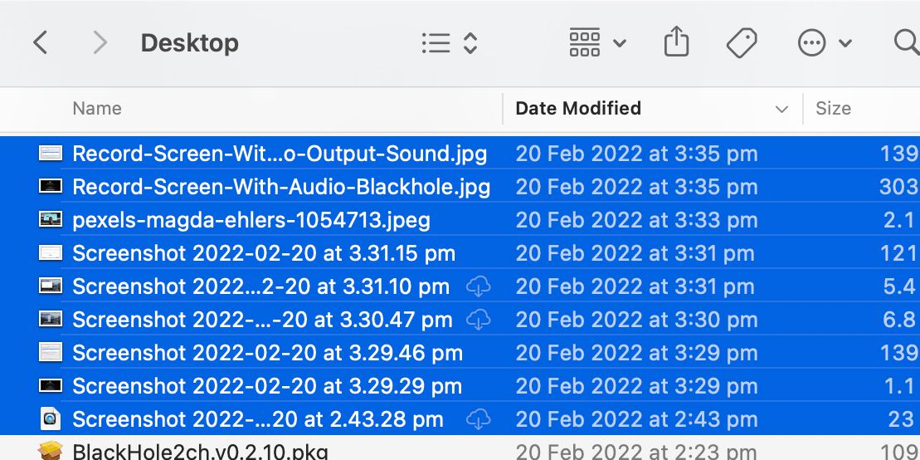Click the Search magnifier icon

[906, 43]
